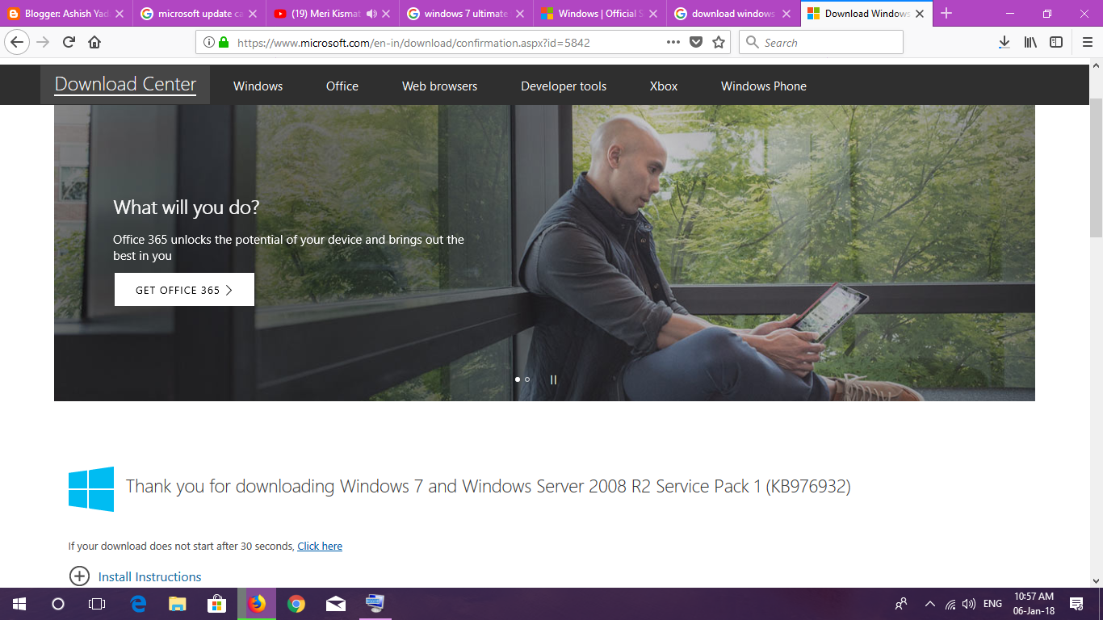Click the address bar URL
Screen dimensions: 1103x620
pyautogui.click(x=413, y=43)
